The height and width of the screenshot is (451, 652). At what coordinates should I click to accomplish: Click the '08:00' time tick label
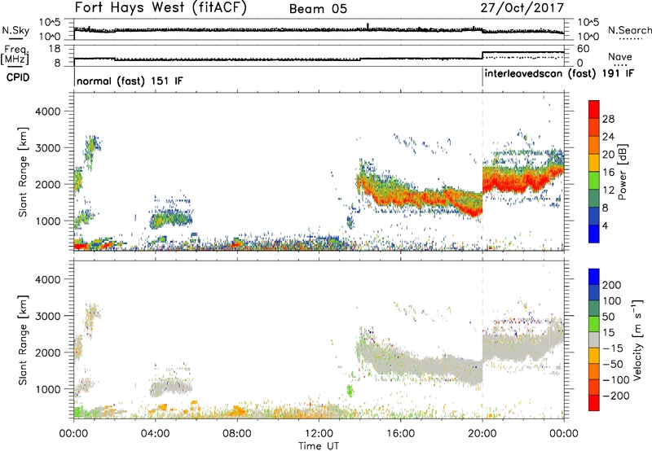click(x=237, y=434)
